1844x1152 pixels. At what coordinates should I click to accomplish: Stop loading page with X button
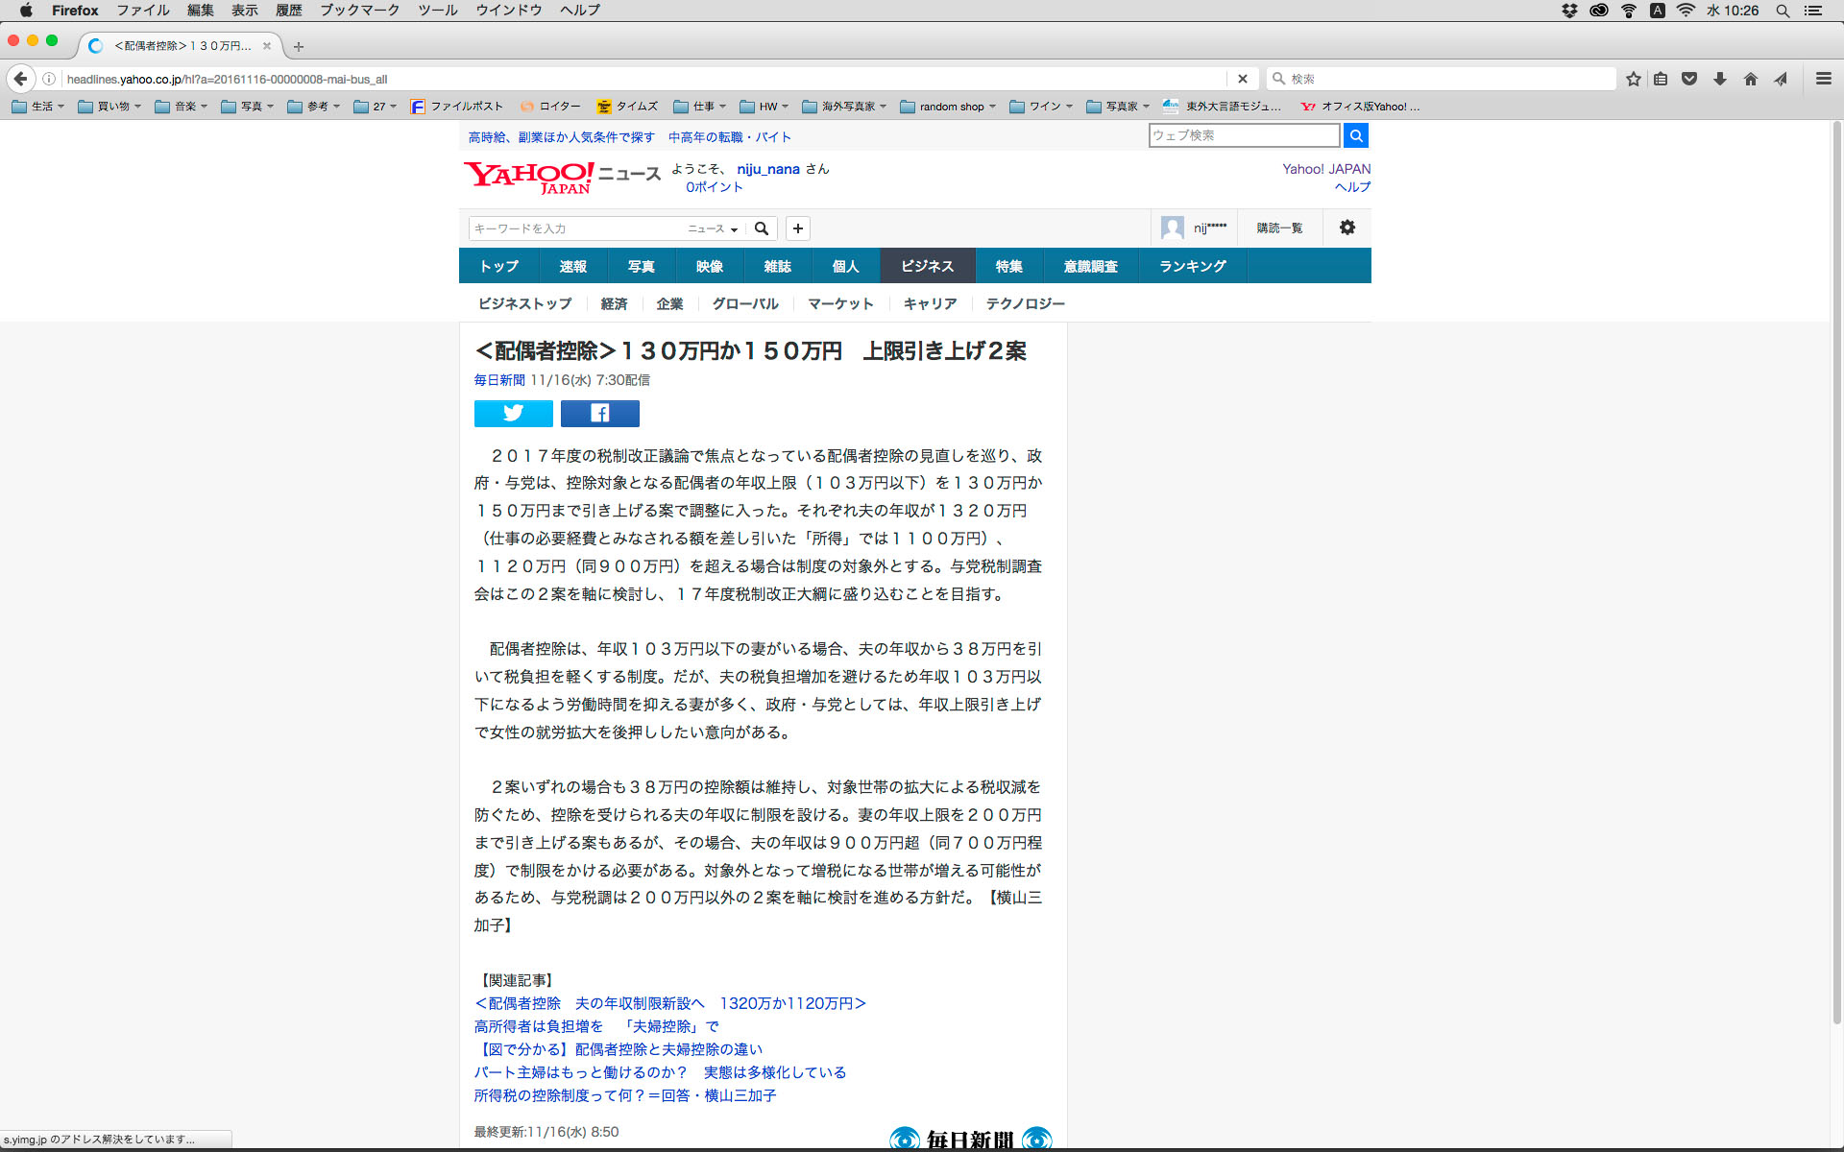[1242, 79]
